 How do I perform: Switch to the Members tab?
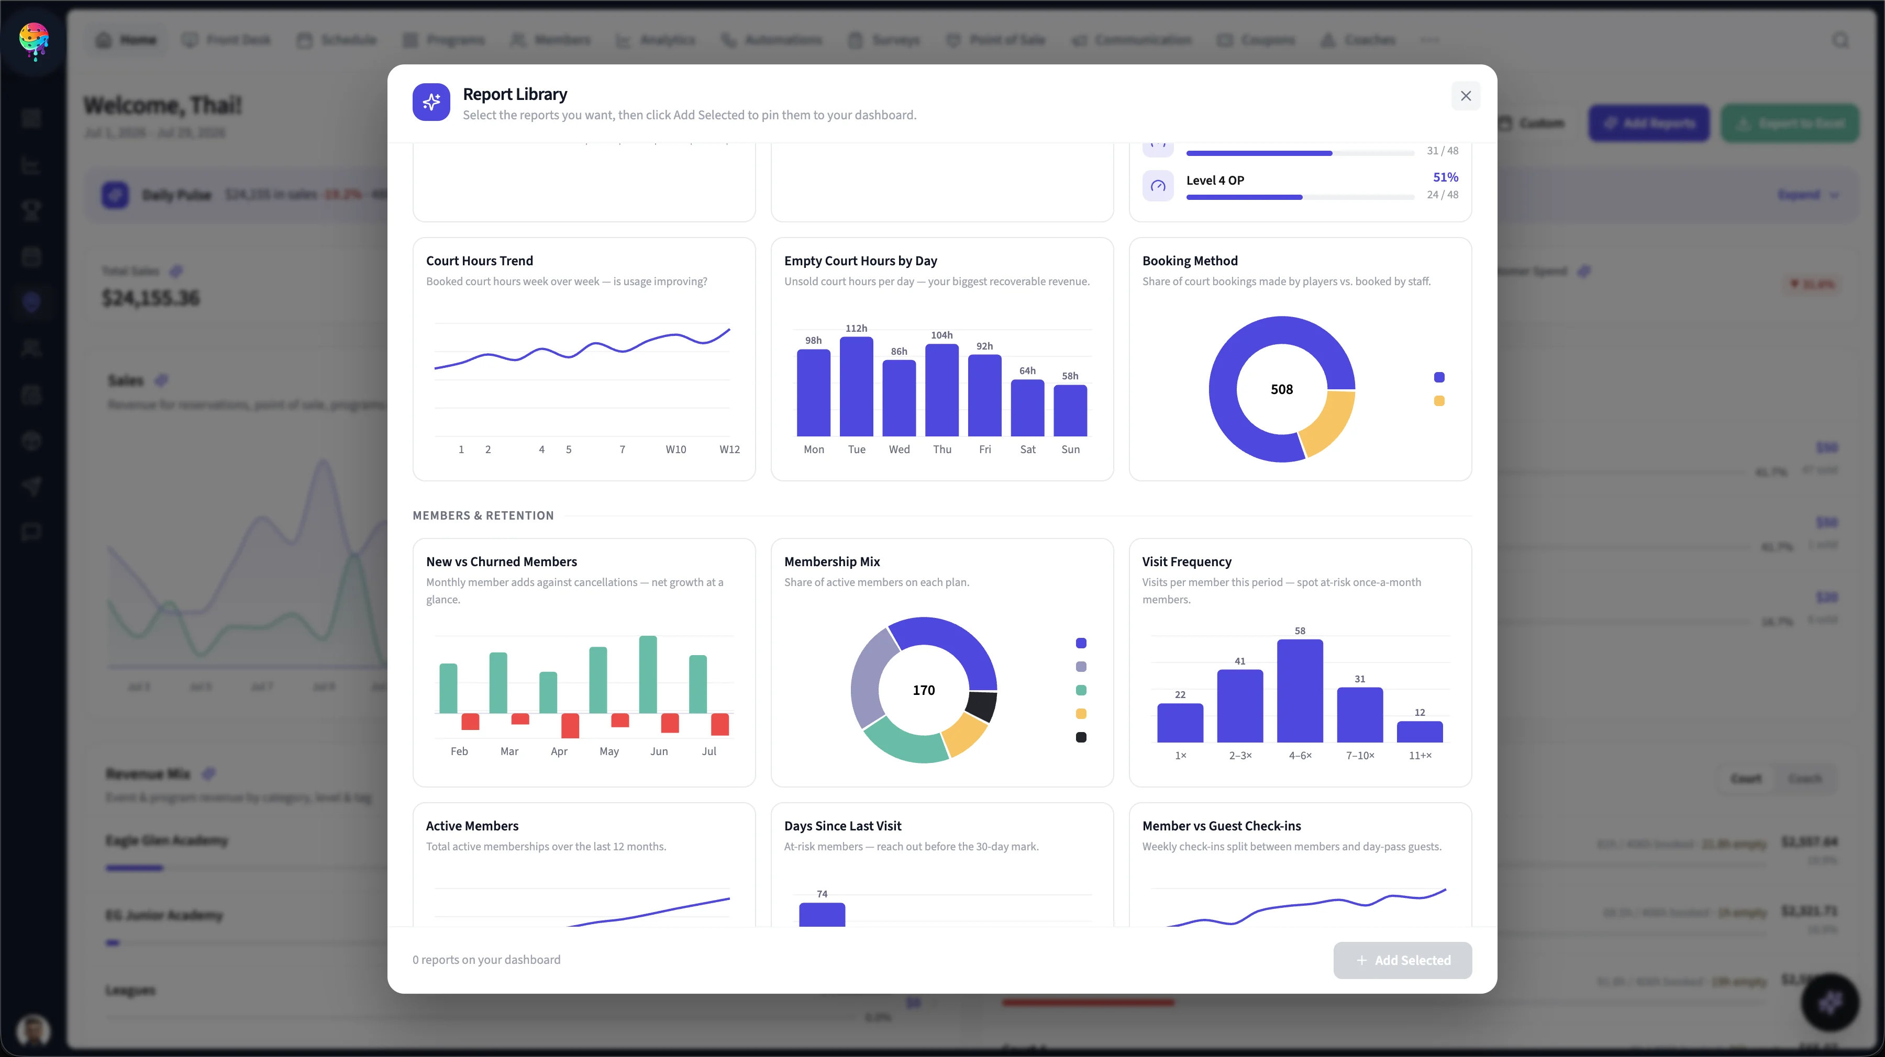(550, 40)
